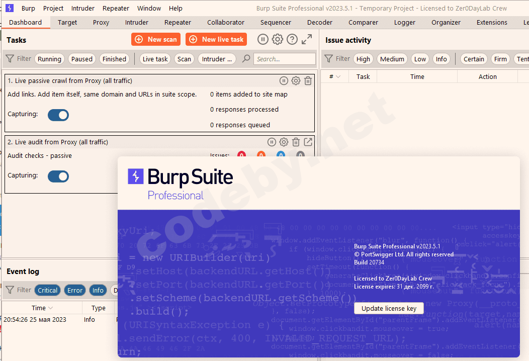Screen dimensions: 529x361
Task: Toggle the Paused task filter
Action: click(x=82, y=59)
